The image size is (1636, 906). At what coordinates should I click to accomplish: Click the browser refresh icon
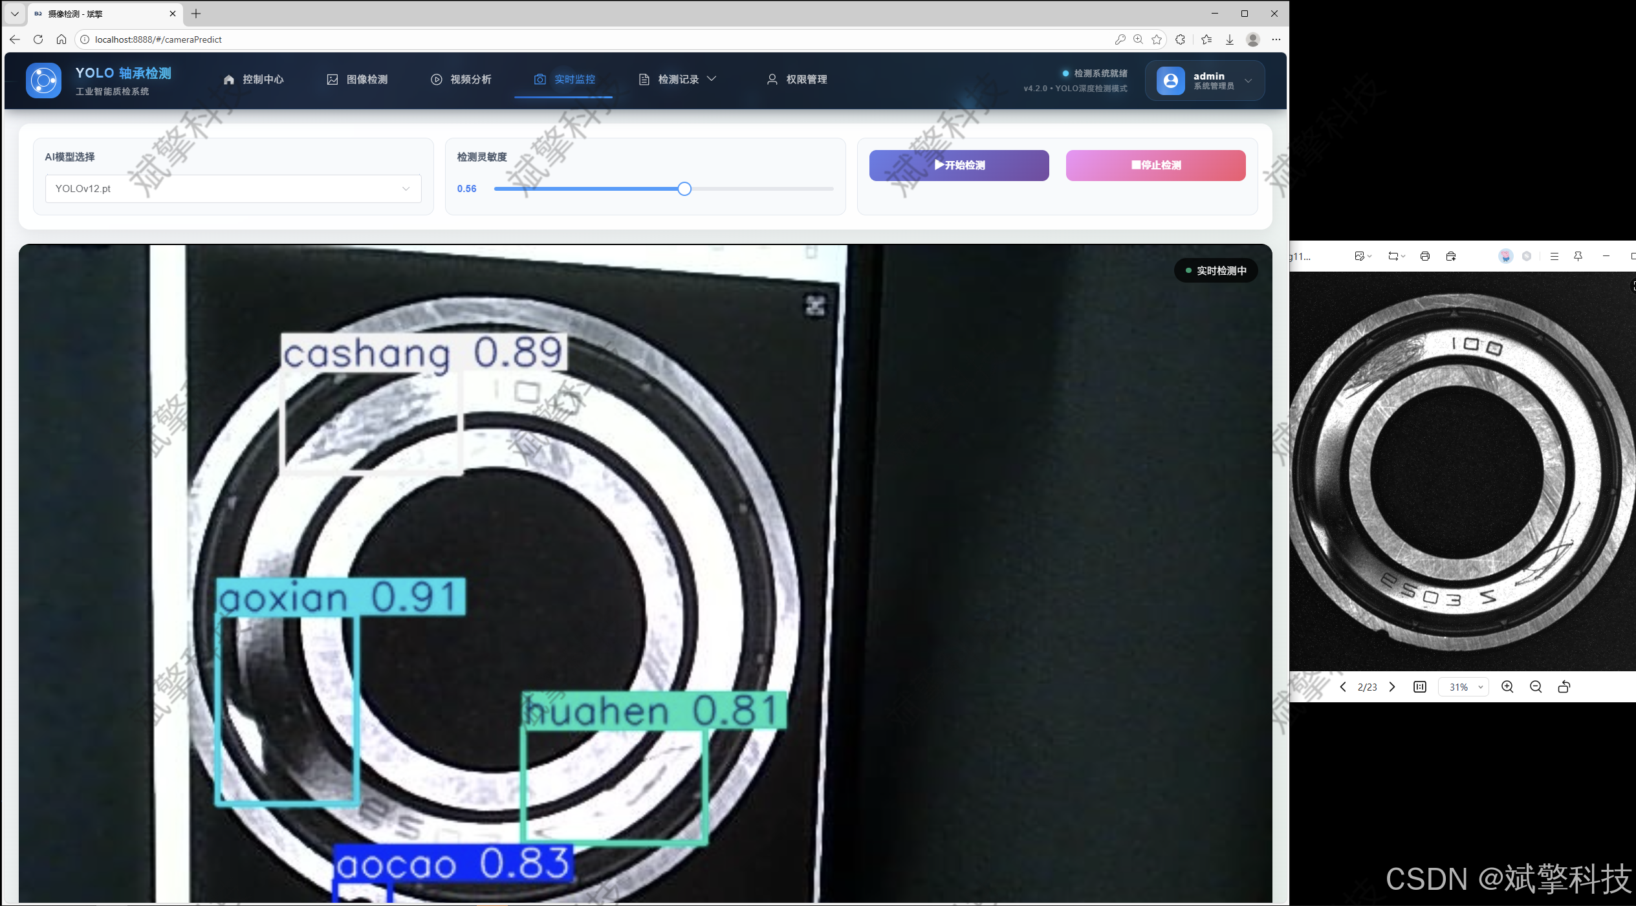(38, 39)
